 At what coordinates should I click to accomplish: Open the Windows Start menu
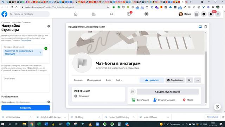2,124
